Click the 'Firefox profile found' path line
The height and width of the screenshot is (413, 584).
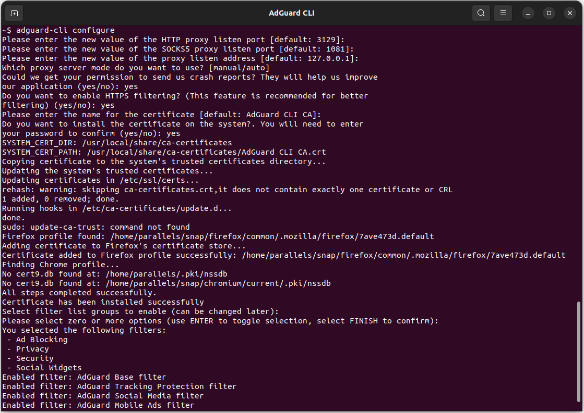(218, 236)
